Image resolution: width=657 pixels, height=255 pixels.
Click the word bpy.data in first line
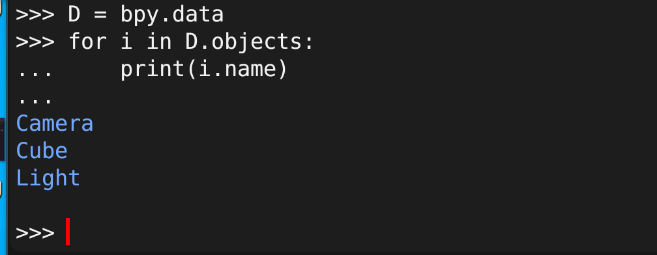(x=172, y=15)
